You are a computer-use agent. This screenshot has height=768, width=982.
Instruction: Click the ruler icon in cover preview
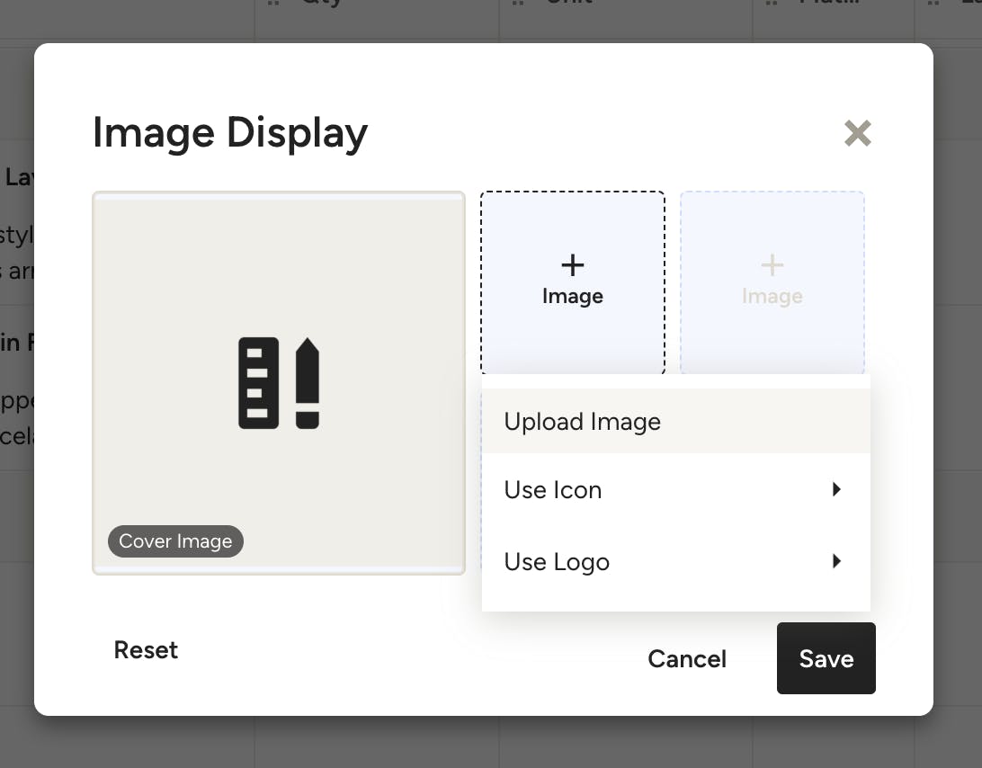pyautogui.click(x=257, y=383)
